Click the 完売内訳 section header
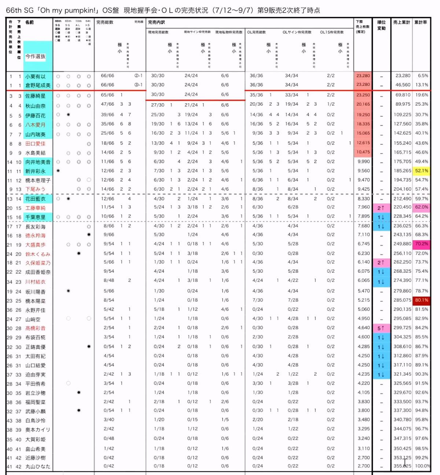 157,22
